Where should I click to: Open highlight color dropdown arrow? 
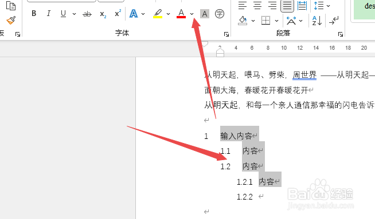point(168,14)
